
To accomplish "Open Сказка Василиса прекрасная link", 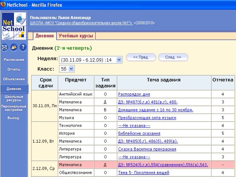I will [x=147, y=149].
